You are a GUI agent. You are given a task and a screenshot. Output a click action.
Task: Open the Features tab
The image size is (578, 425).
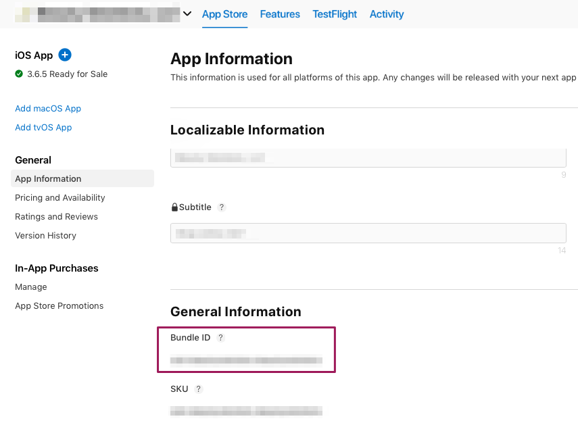pos(280,14)
